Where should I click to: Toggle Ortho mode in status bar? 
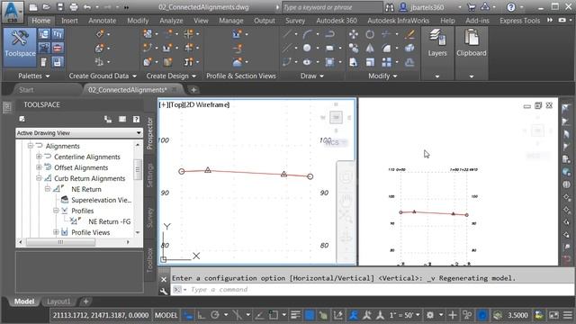202,315
